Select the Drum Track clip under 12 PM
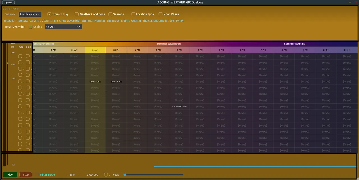 [116, 81]
